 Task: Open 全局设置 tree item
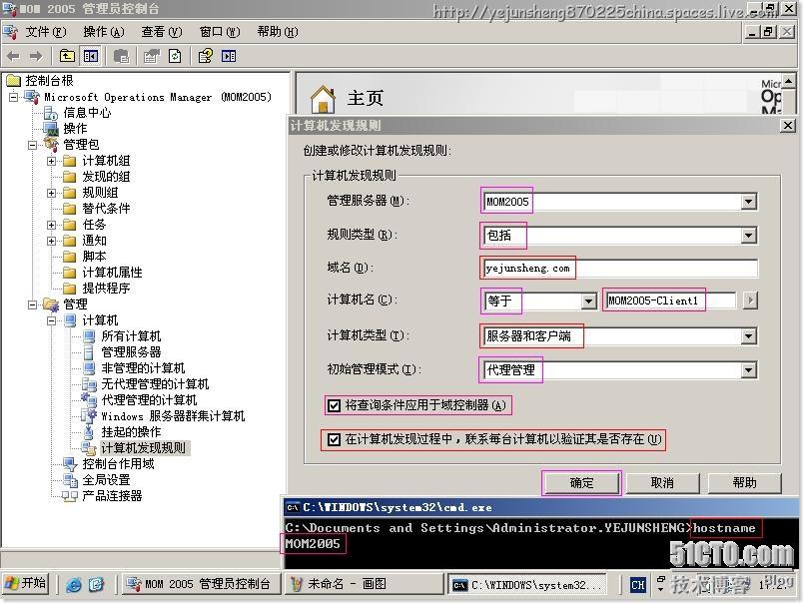click(107, 479)
